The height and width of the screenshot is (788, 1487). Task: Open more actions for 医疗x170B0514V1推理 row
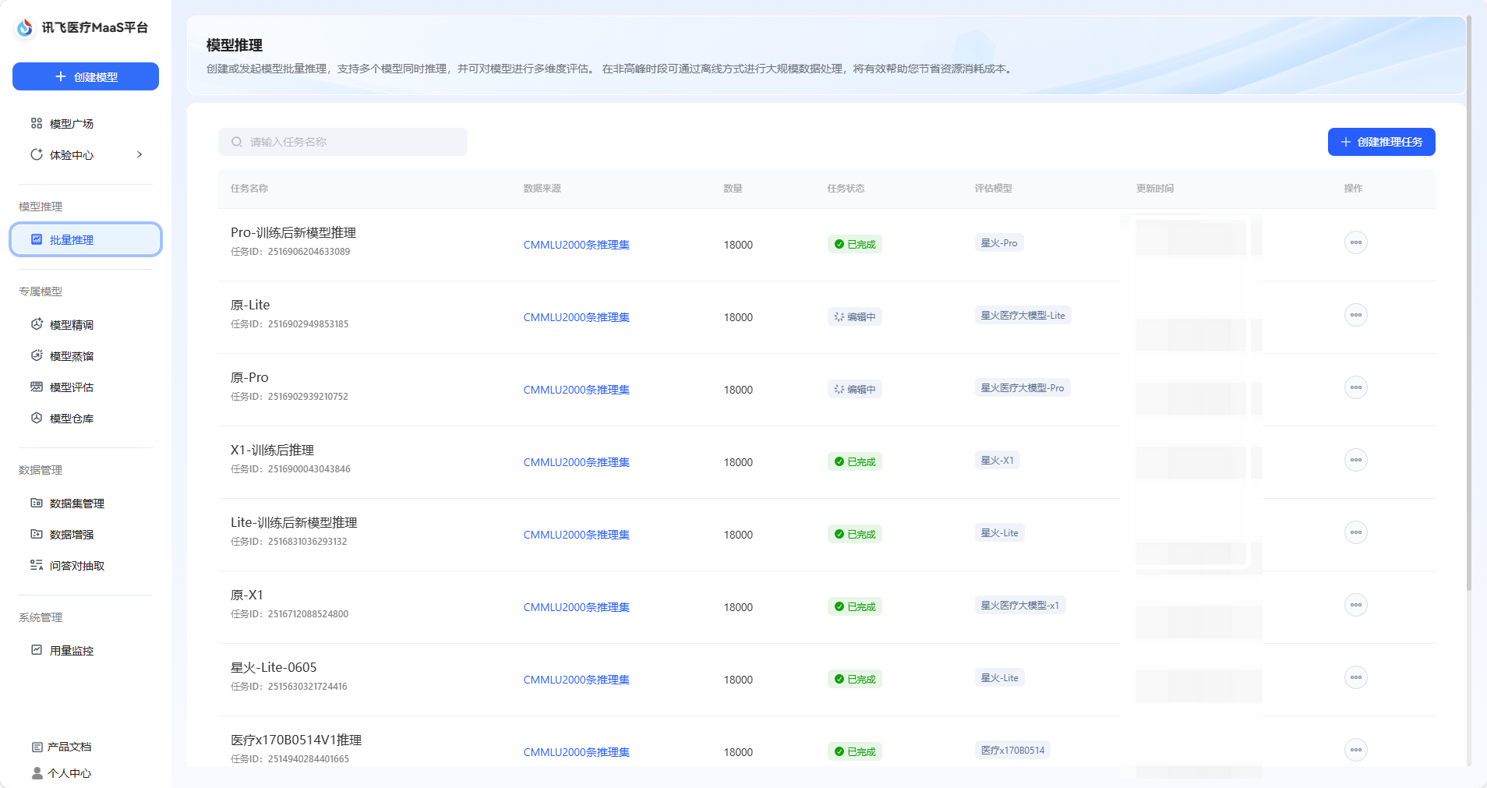click(1356, 750)
